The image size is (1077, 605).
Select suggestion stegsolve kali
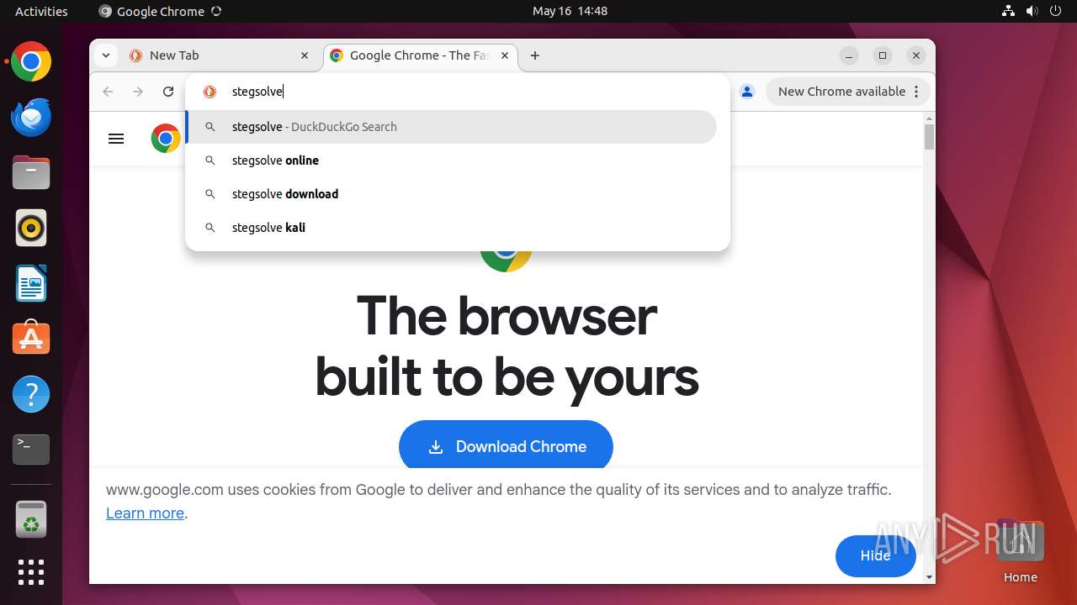point(451,228)
